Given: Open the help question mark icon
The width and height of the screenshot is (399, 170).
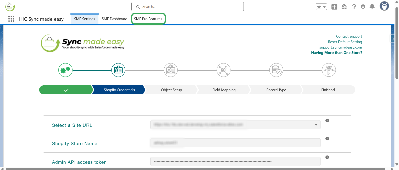Looking at the screenshot, I should pos(354,7).
